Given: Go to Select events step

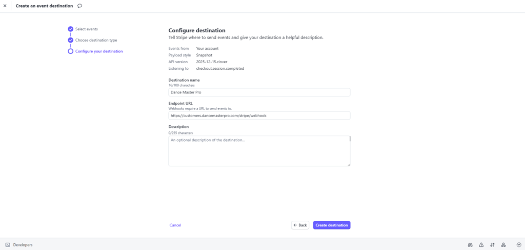Looking at the screenshot, I should tap(86, 29).
